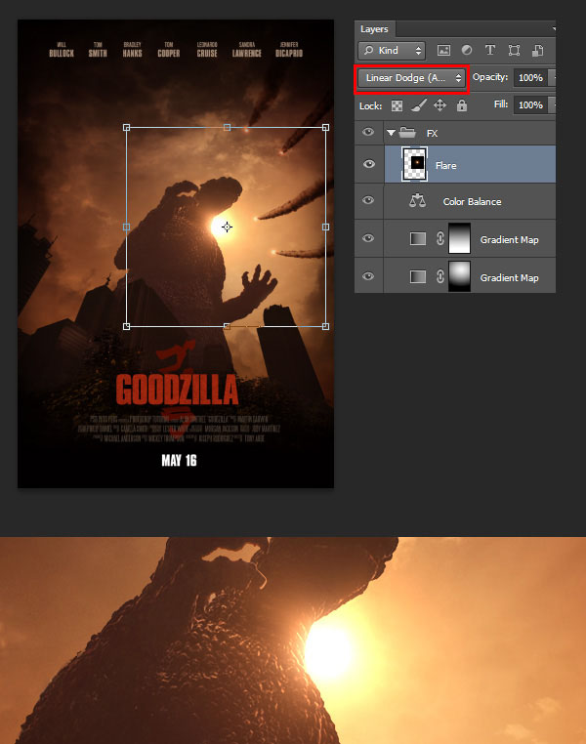Image resolution: width=586 pixels, height=744 pixels.
Task: Click the Opacity value field
Action: coord(530,78)
